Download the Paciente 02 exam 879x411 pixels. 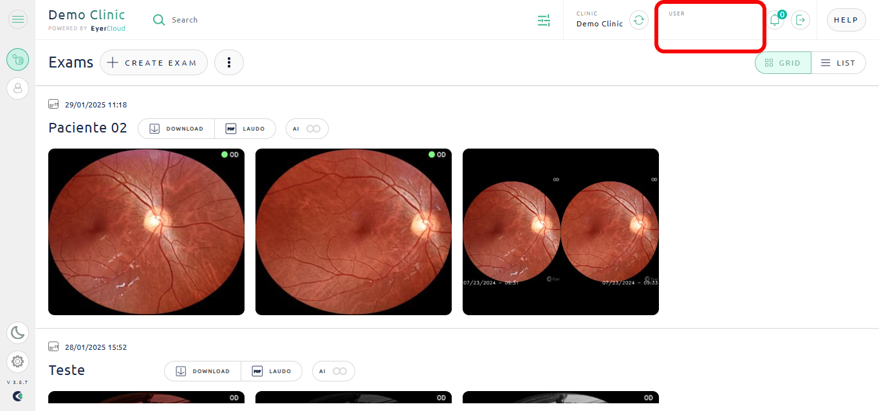point(176,129)
